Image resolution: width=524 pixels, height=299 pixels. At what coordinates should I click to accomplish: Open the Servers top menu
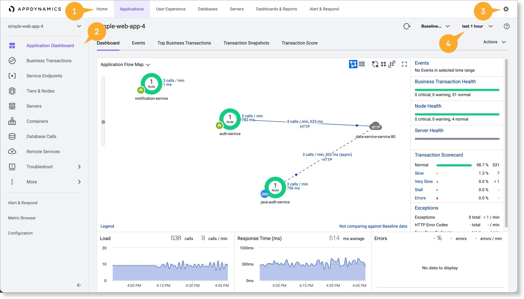237,9
